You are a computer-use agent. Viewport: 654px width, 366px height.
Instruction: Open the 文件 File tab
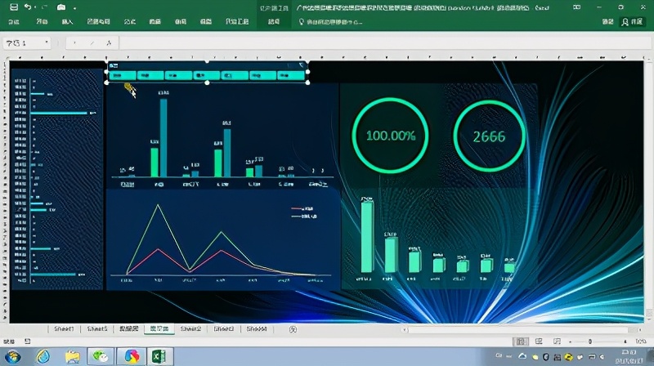tap(14, 22)
